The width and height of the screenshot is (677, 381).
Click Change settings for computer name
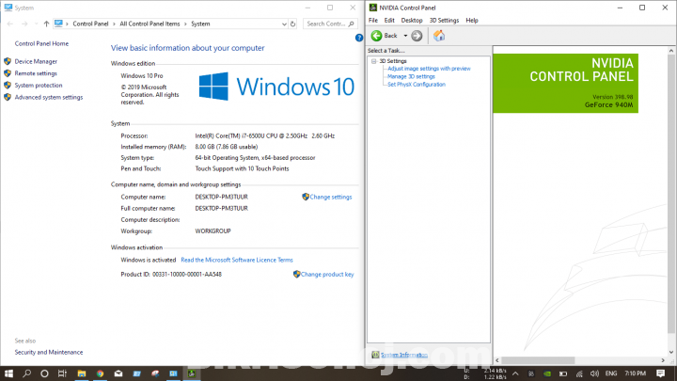click(331, 197)
